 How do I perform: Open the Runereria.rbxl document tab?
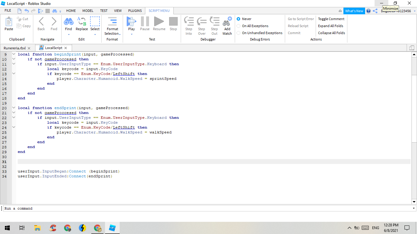click(15, 48)
